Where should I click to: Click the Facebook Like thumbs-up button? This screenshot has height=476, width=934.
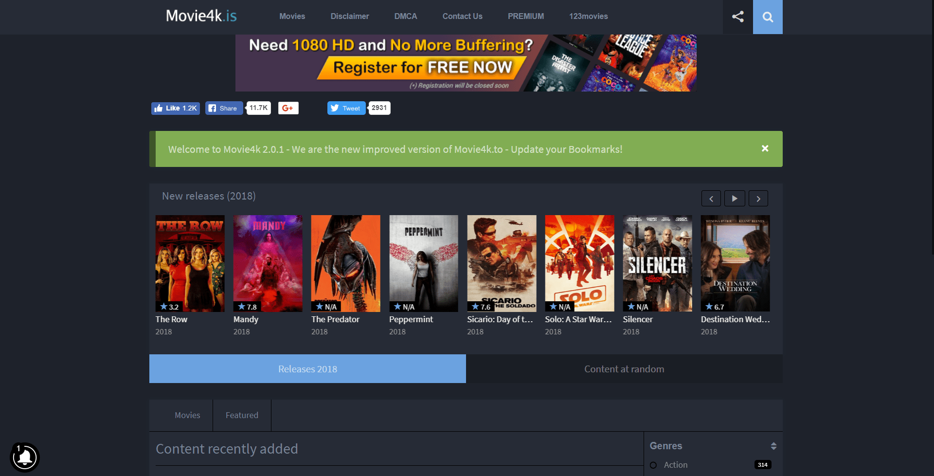click(x=176, y=108)
